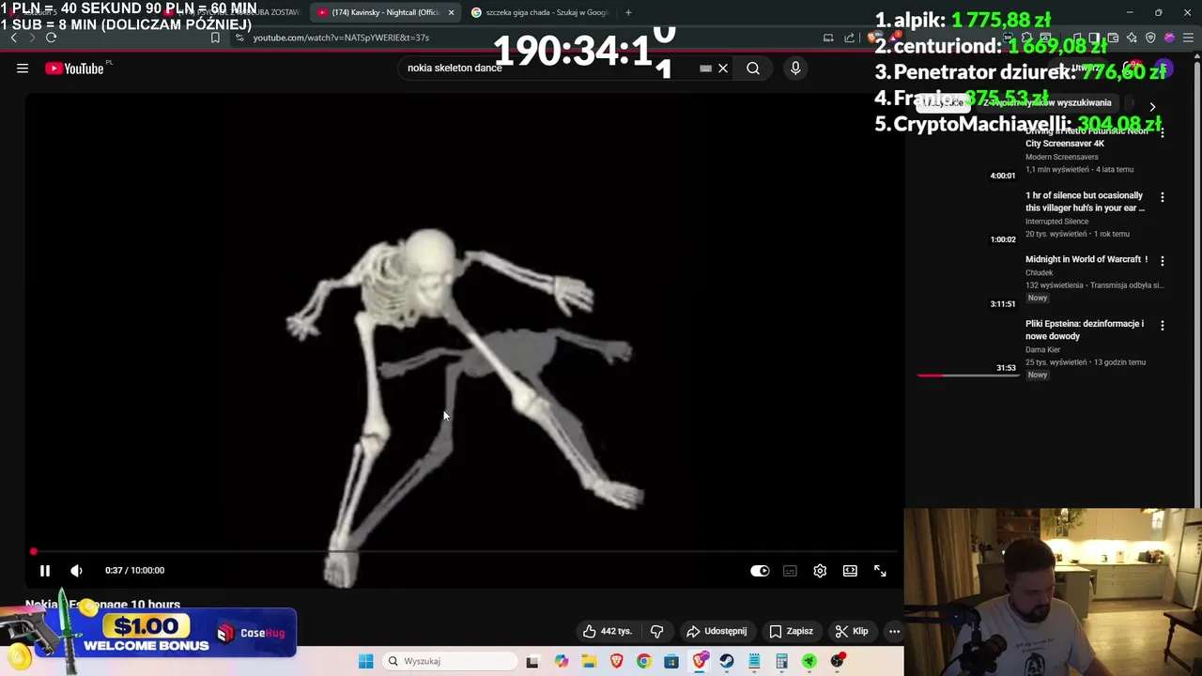Share this page icon in the address bar
Image resolution: width=1202 pixels, height=676 pixels.
click(x=850, y=38)
